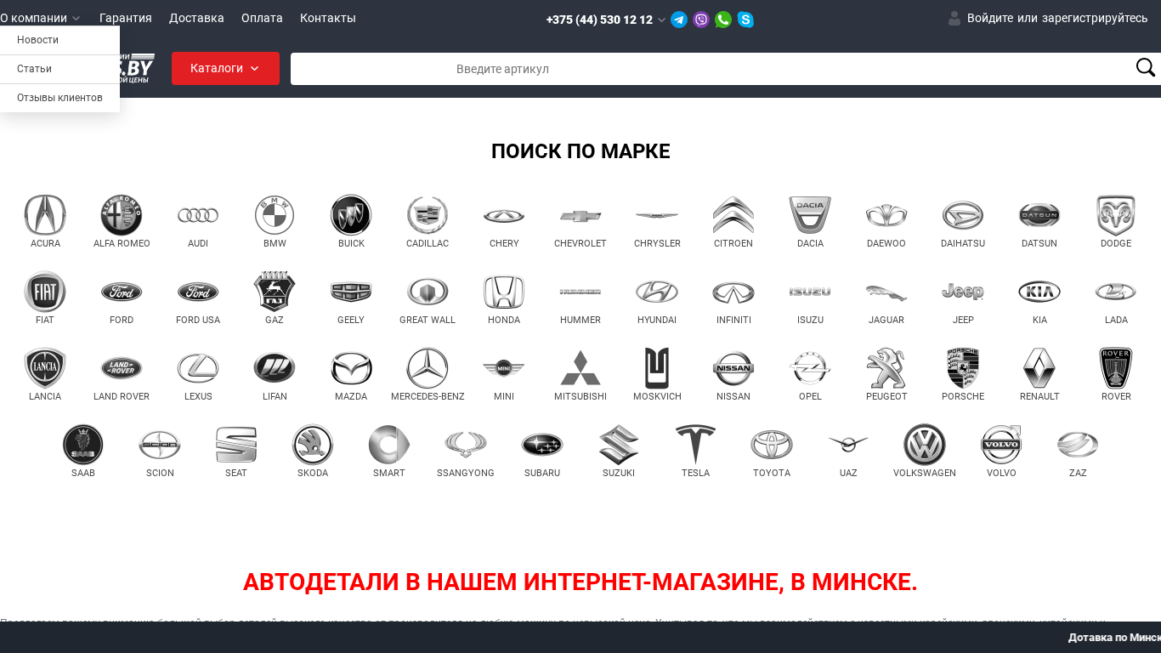This screenshot has height=653, width=1161.
Task: Select the Porsche crest logo
Action: coord(963,368)
